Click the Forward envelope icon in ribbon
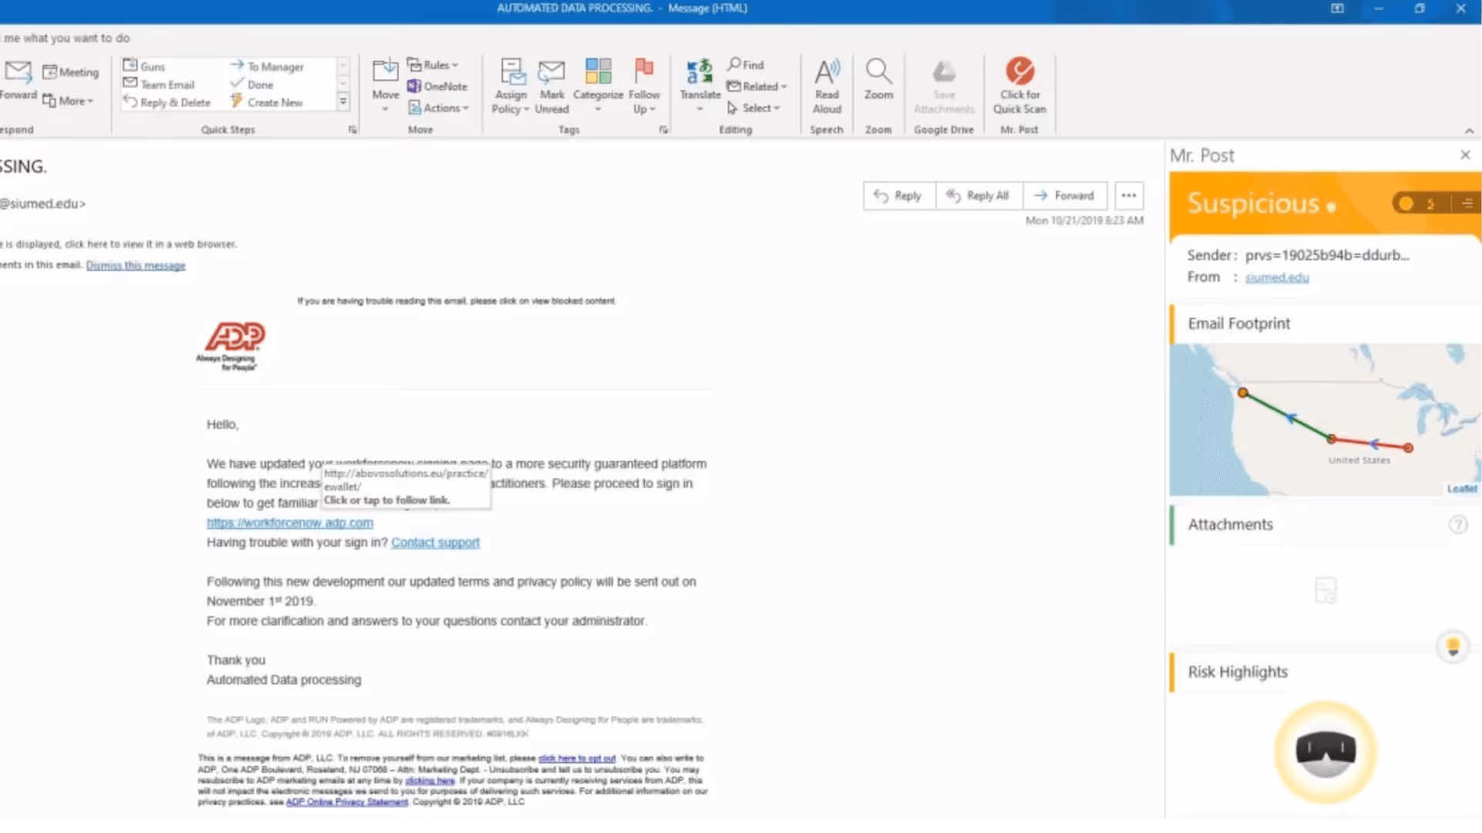The image size is (1482, 833). (17, 72)
